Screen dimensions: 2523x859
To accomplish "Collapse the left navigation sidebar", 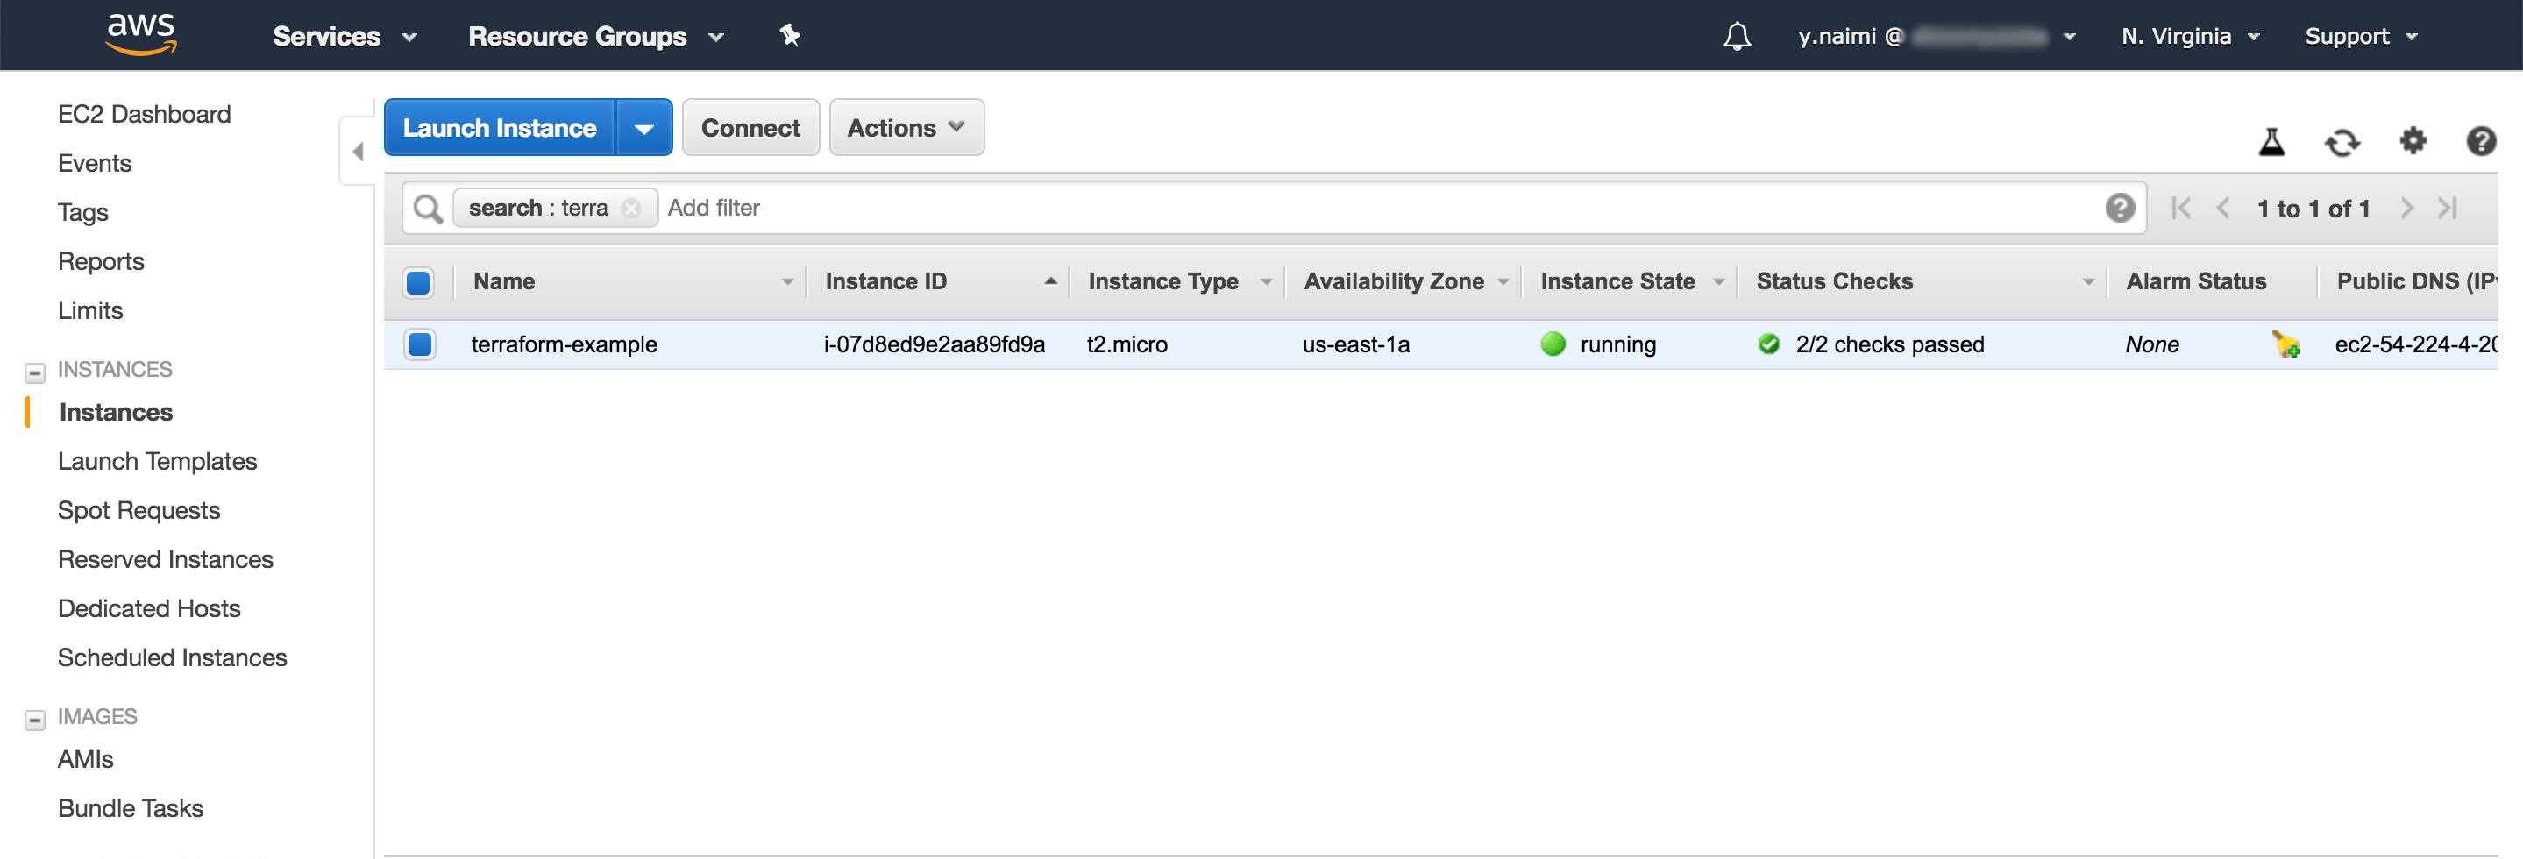I will (x=358, y=152).
